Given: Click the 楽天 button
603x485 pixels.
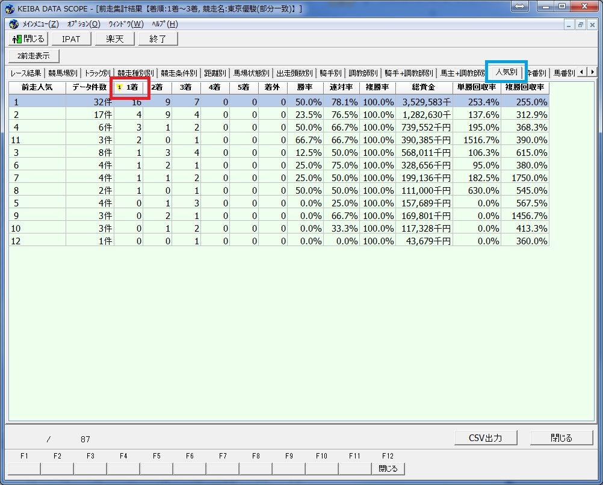Looking at the screenshot, I should click(114, 39).
